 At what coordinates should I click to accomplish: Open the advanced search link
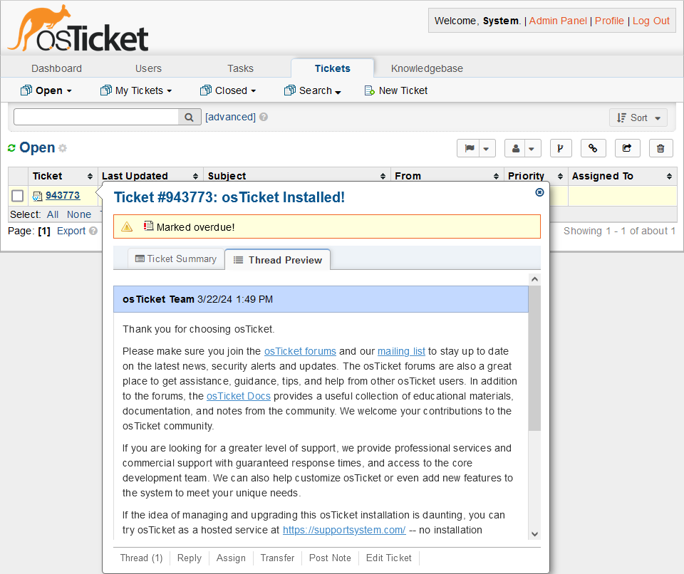tap(230, 117)
